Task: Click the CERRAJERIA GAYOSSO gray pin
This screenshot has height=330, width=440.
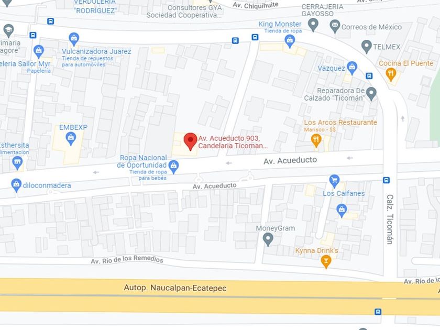Action: [313, 25]
